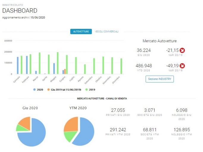Viewport: 203px width, 152px height.
Task: Open the Sezione INDUSTRY button
Action: 160,79
